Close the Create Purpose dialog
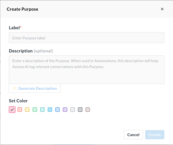Screen dimensions: 173x145 (162, 9)
